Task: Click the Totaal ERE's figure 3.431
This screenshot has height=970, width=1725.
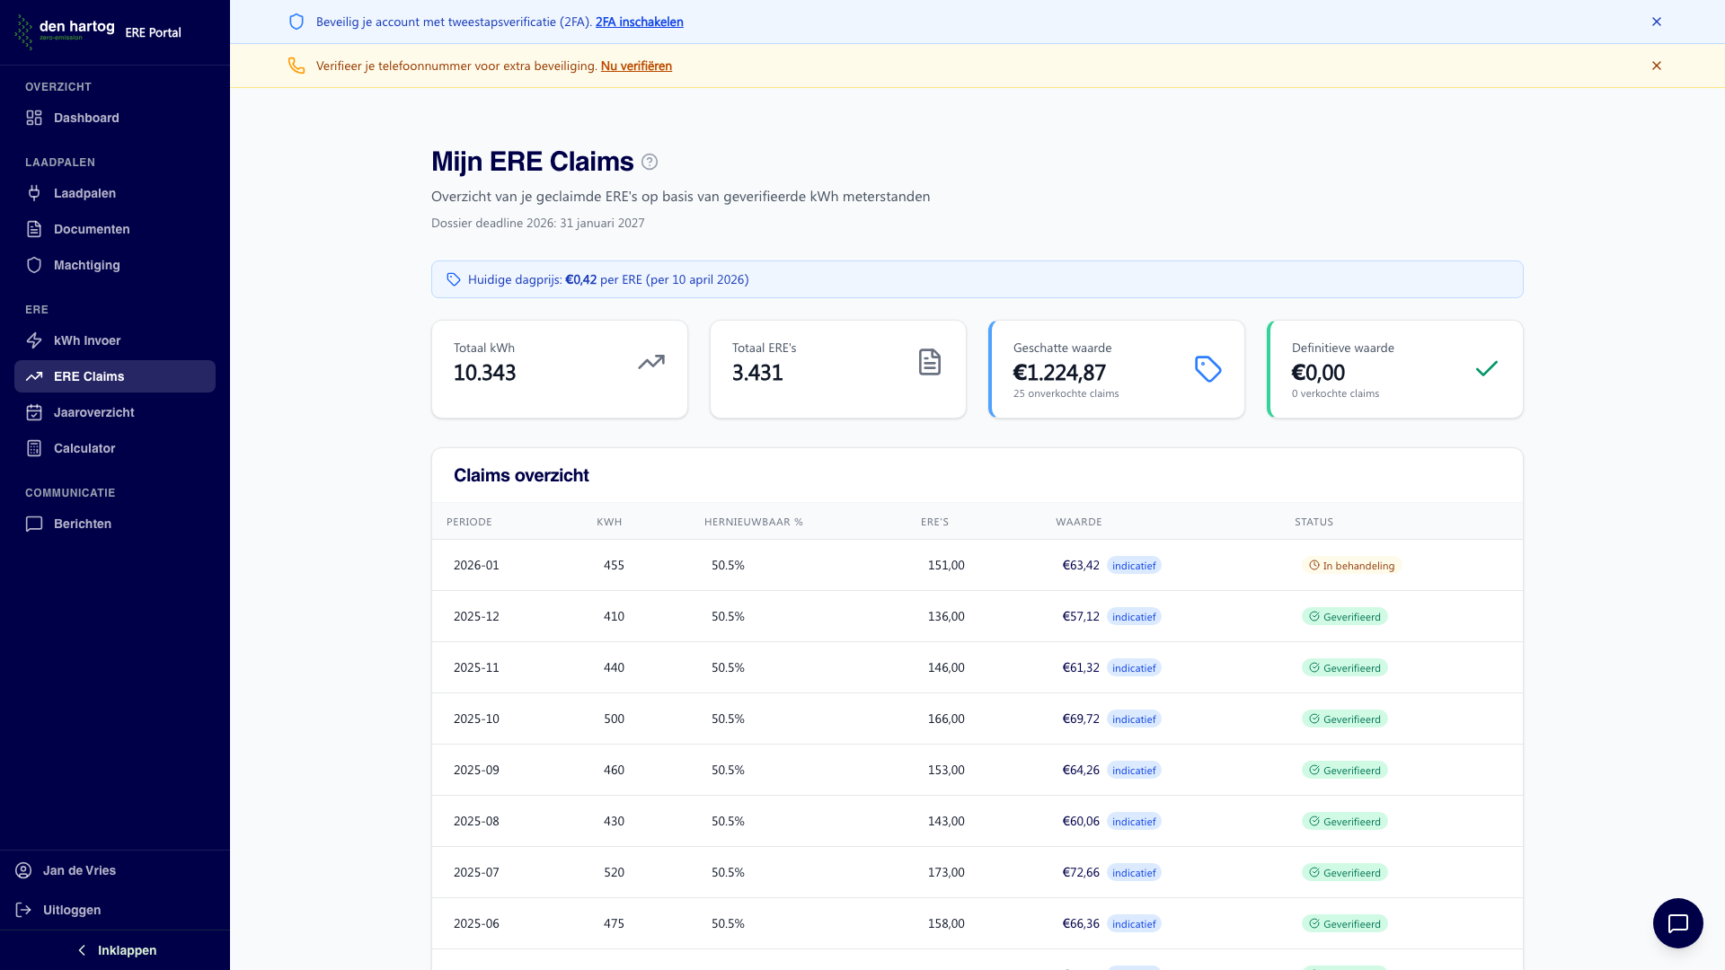Action: click(757, 373)
